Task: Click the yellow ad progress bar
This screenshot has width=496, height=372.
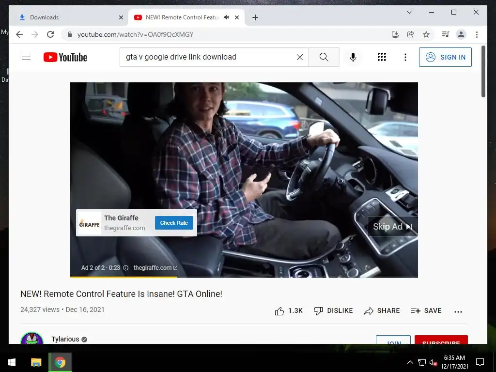Action: coord(124,277)
